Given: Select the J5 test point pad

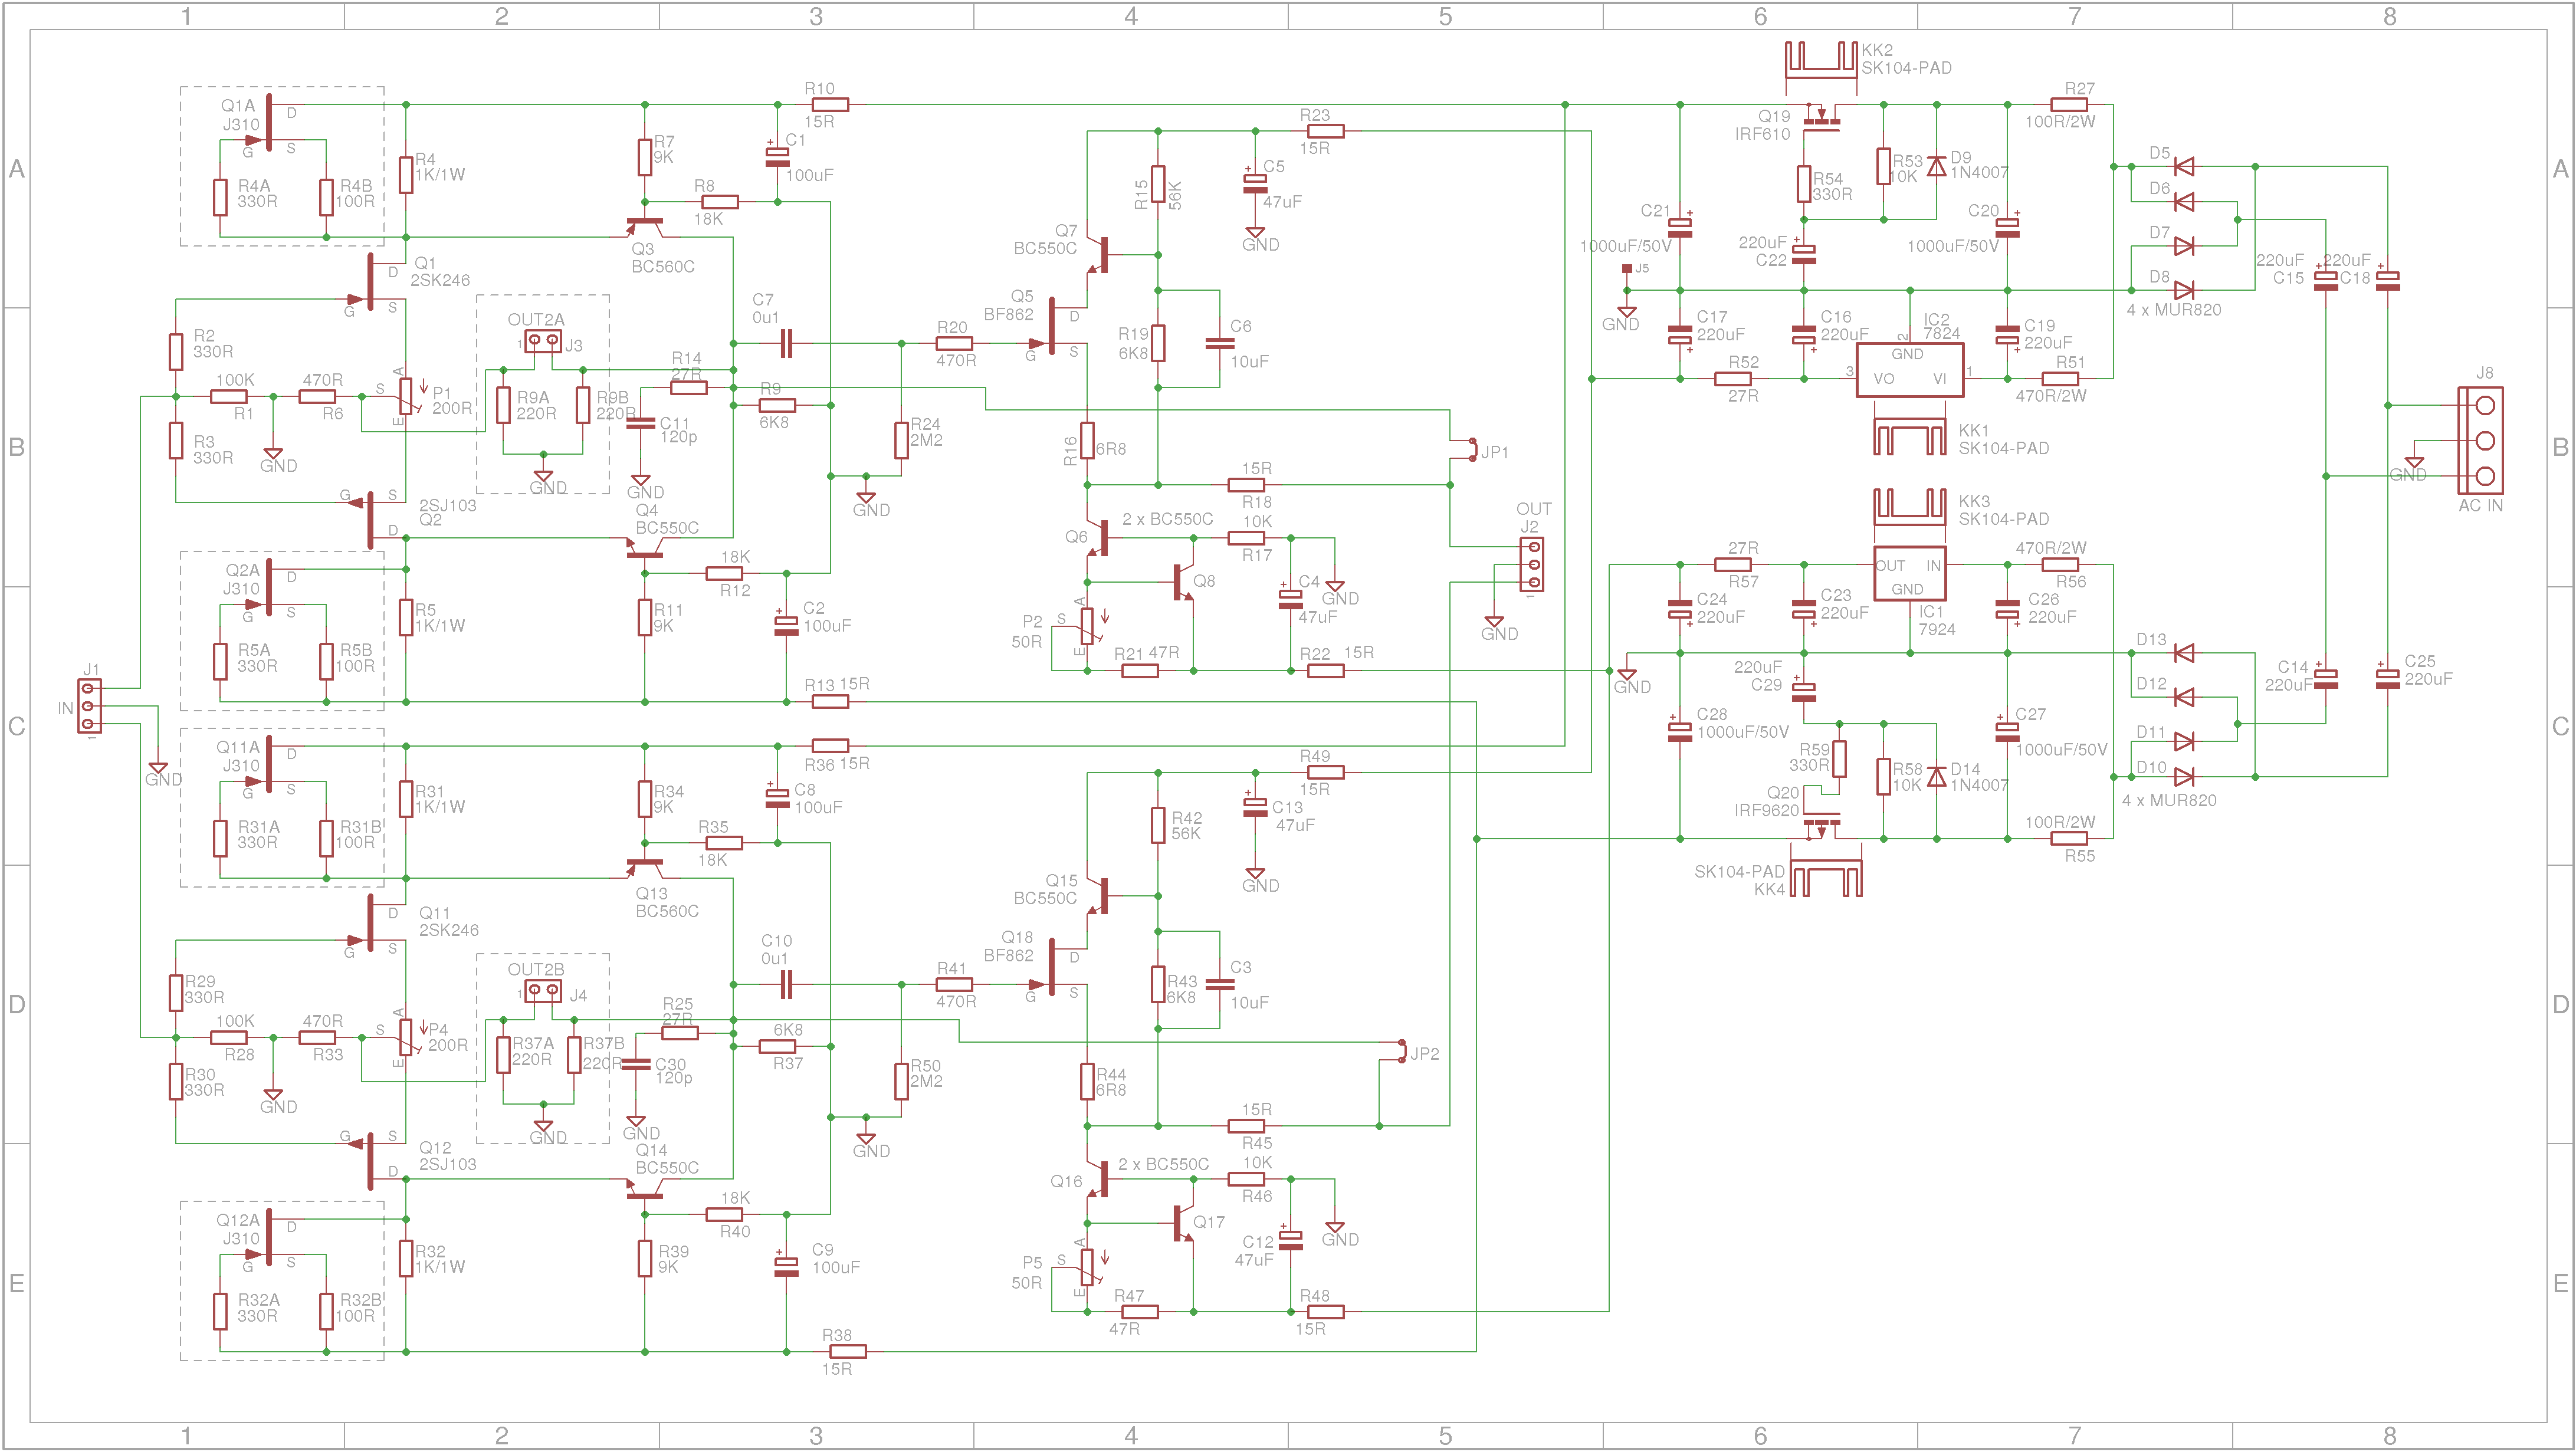Looking at the screenshot, I should click(1627, 268).
